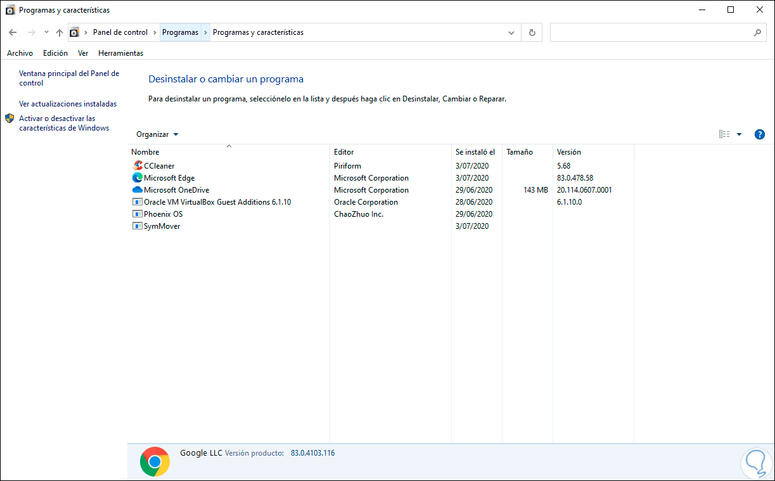This screenshot has height=481, width=775.
Task: Click the 28/06/2020 install date cell
Action: coord(474,202)
